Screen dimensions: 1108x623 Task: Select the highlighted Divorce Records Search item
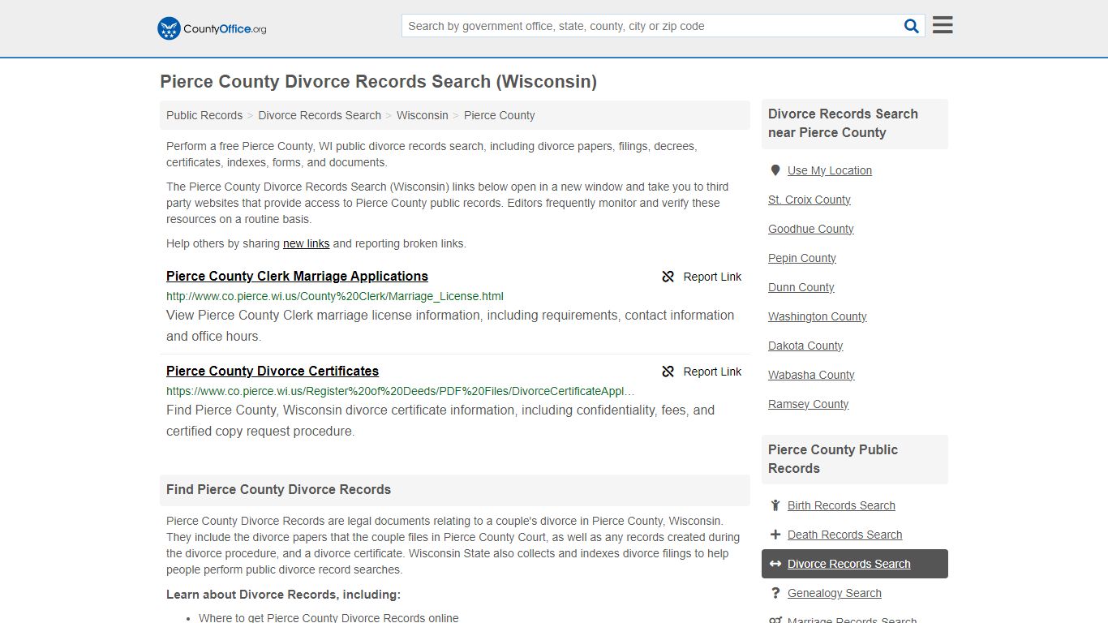click(855, 564)
